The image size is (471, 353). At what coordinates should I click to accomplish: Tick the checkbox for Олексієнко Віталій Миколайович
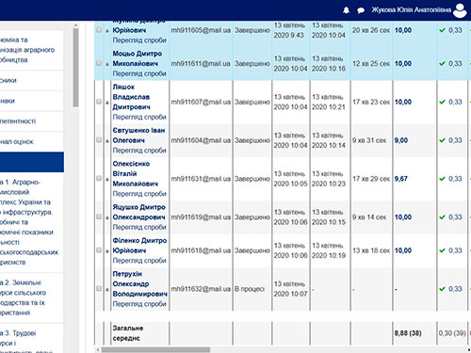pos(99,178)
